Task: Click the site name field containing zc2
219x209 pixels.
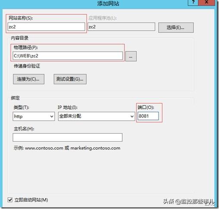Action: (46, 27)
